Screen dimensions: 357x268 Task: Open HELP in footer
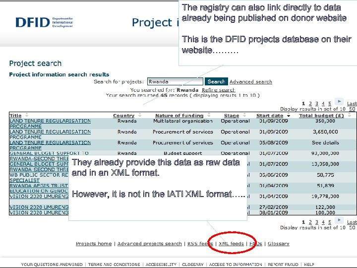[309, 265]
